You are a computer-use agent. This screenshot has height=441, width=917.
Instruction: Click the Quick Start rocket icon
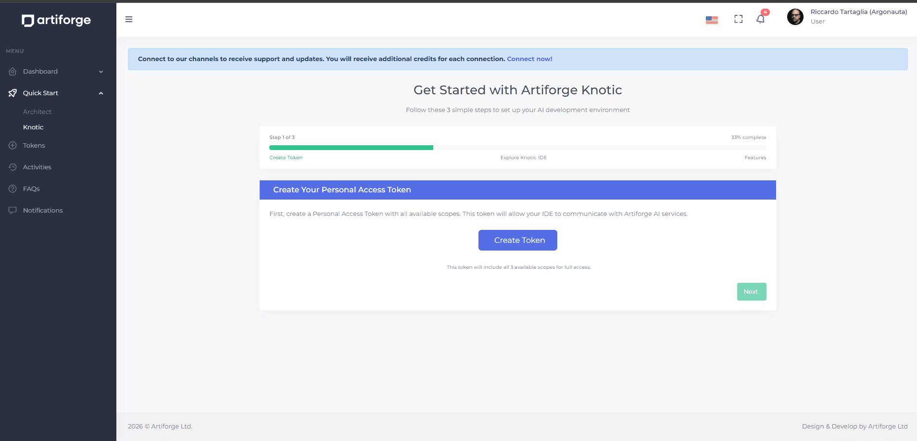[x=13, y=93]
